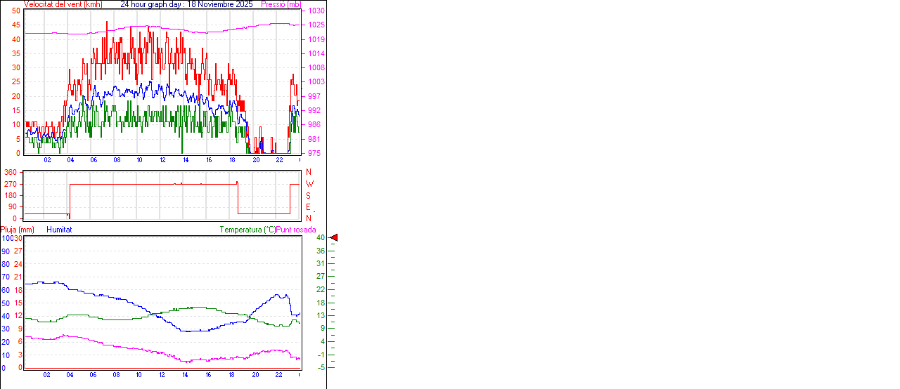Image resolution: width=900 pixels, height=389 pixels.
Task: Click the 975 value on pressure axis
Action: point(314,153)
